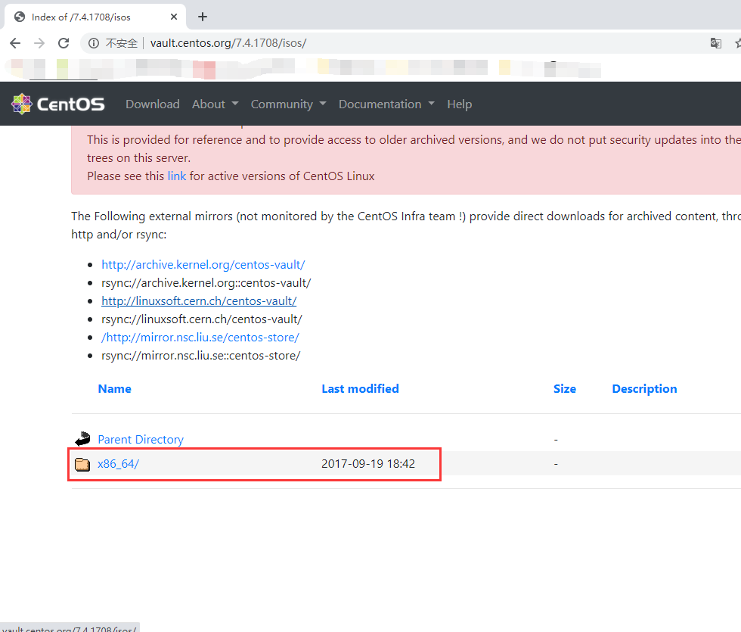Sort listing by Last modified column

pyautogui.click(x=360, y=389)
